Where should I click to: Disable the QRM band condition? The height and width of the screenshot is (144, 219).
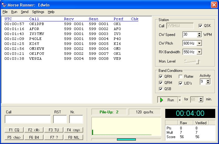161,83
